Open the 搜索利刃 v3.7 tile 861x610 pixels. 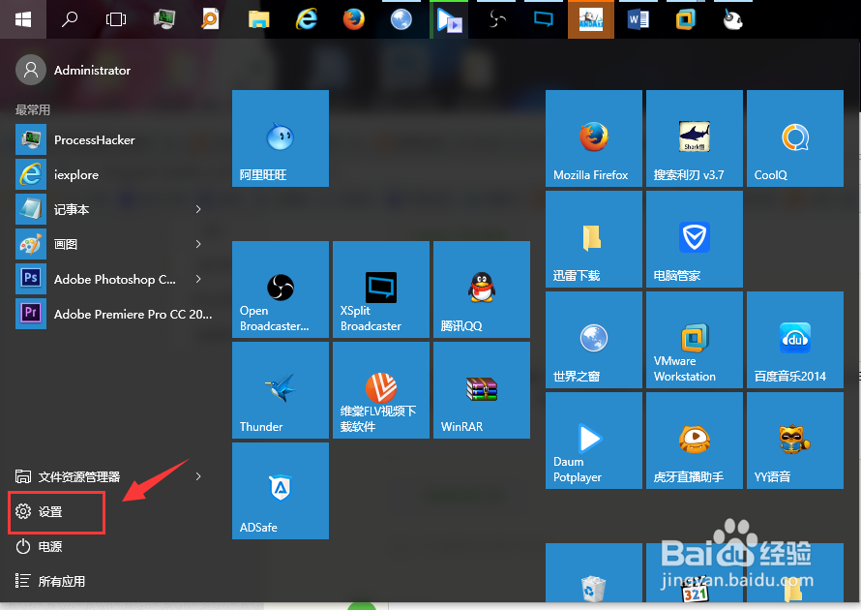(x=694, y=138)
